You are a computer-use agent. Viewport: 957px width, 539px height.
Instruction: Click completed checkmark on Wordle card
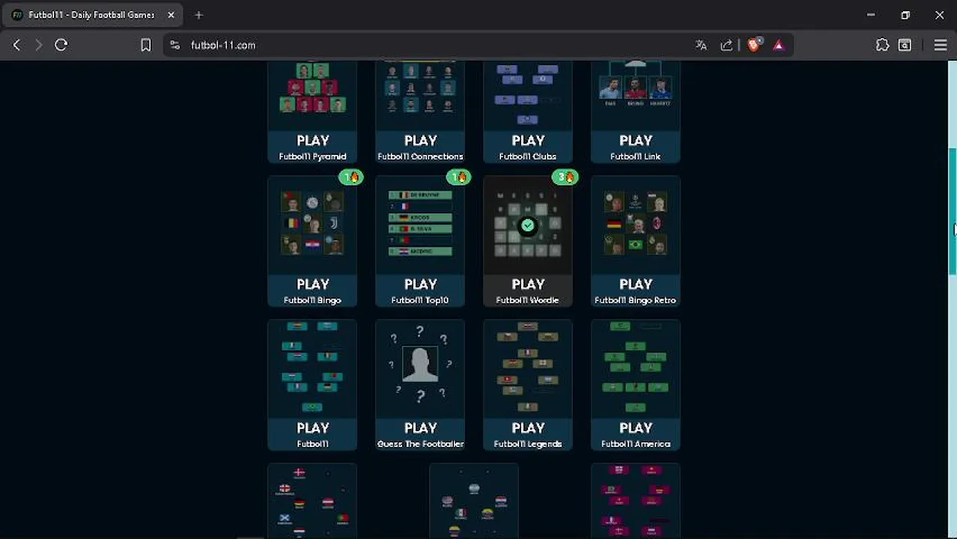click(x=528, y=225)
